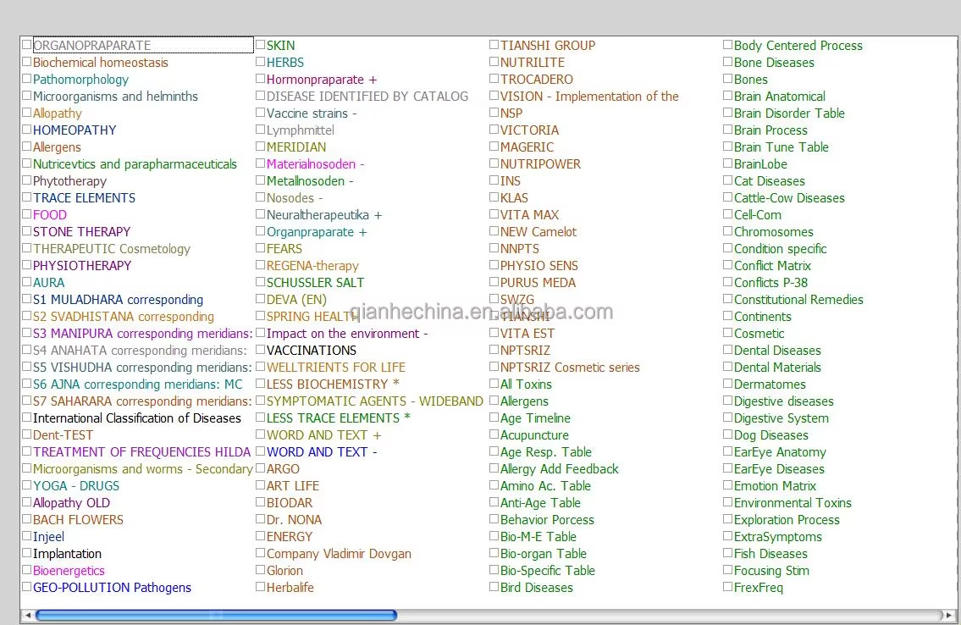Tick the SCHUSSLER SALT checkbox
Viewport: 961px width, 625px height.
pyautogui.click(x=260, y=282)
